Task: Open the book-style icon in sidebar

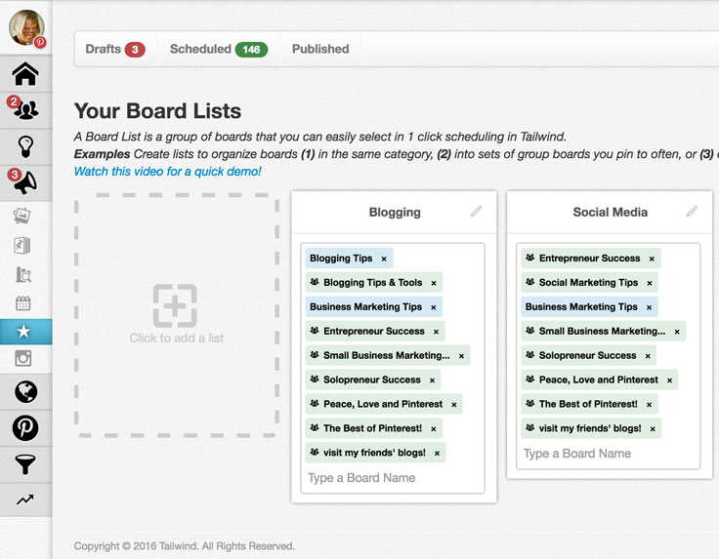Action: pyautogui.click(x=22, y=246)
